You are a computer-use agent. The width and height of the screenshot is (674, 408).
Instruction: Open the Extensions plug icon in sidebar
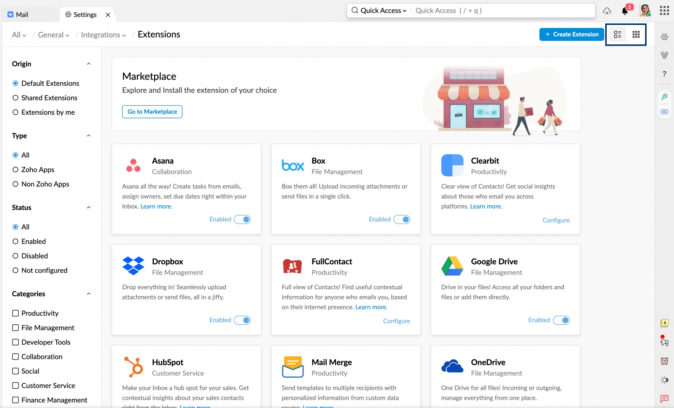[664, 96]
